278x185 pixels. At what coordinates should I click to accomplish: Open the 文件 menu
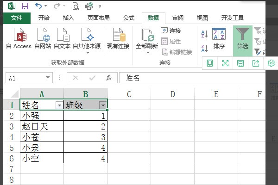pos(17,18)
